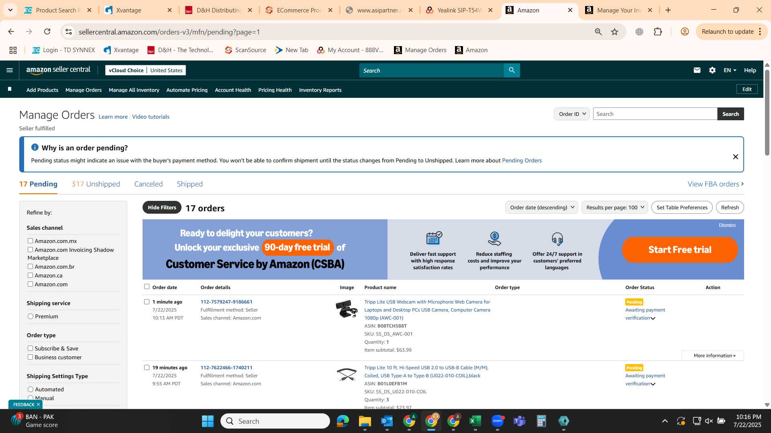This screenshot has height=433, width=771.
Task: Open Excel from the taskbar
Action: pos(475,421)
